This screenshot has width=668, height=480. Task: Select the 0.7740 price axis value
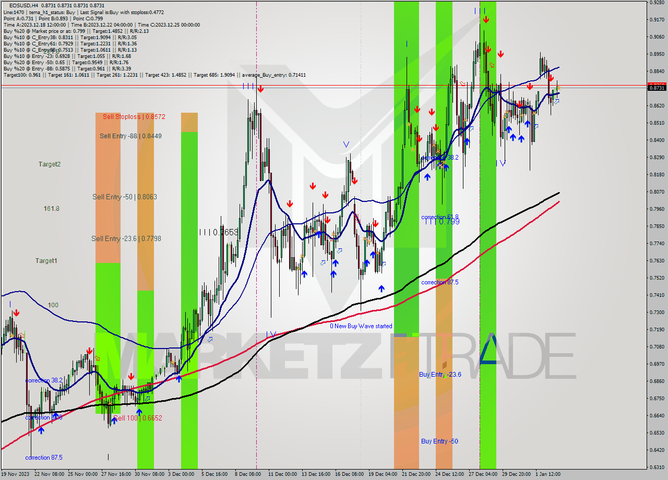(656, 243)
